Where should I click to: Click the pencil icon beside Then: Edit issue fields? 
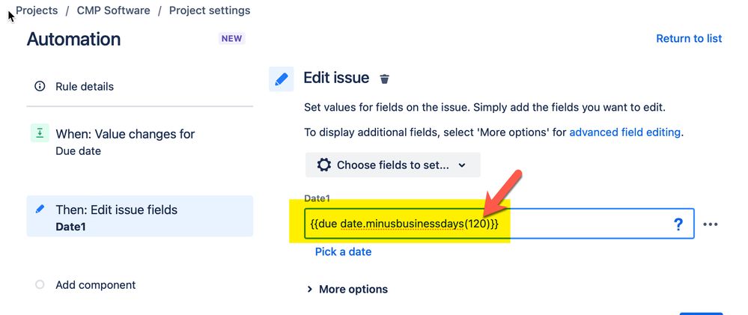[40, 210]
